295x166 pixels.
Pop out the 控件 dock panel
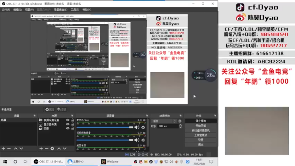215,115
